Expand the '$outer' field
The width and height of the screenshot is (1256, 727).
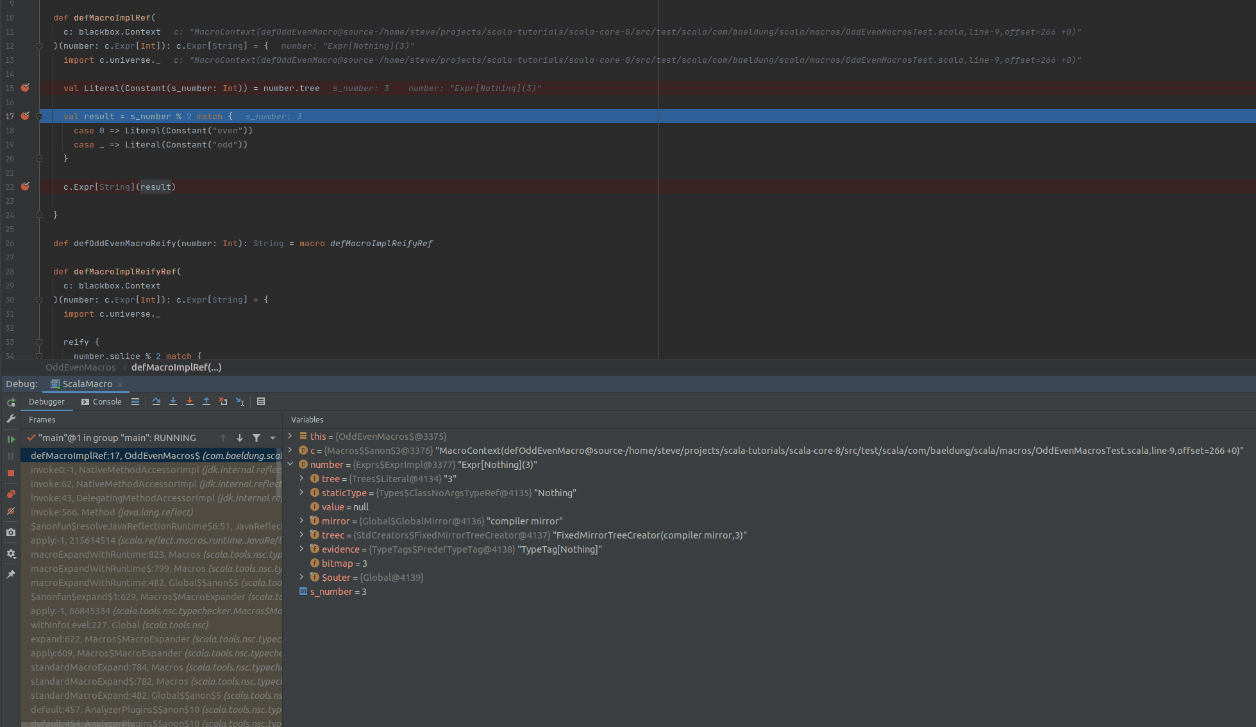302,577
